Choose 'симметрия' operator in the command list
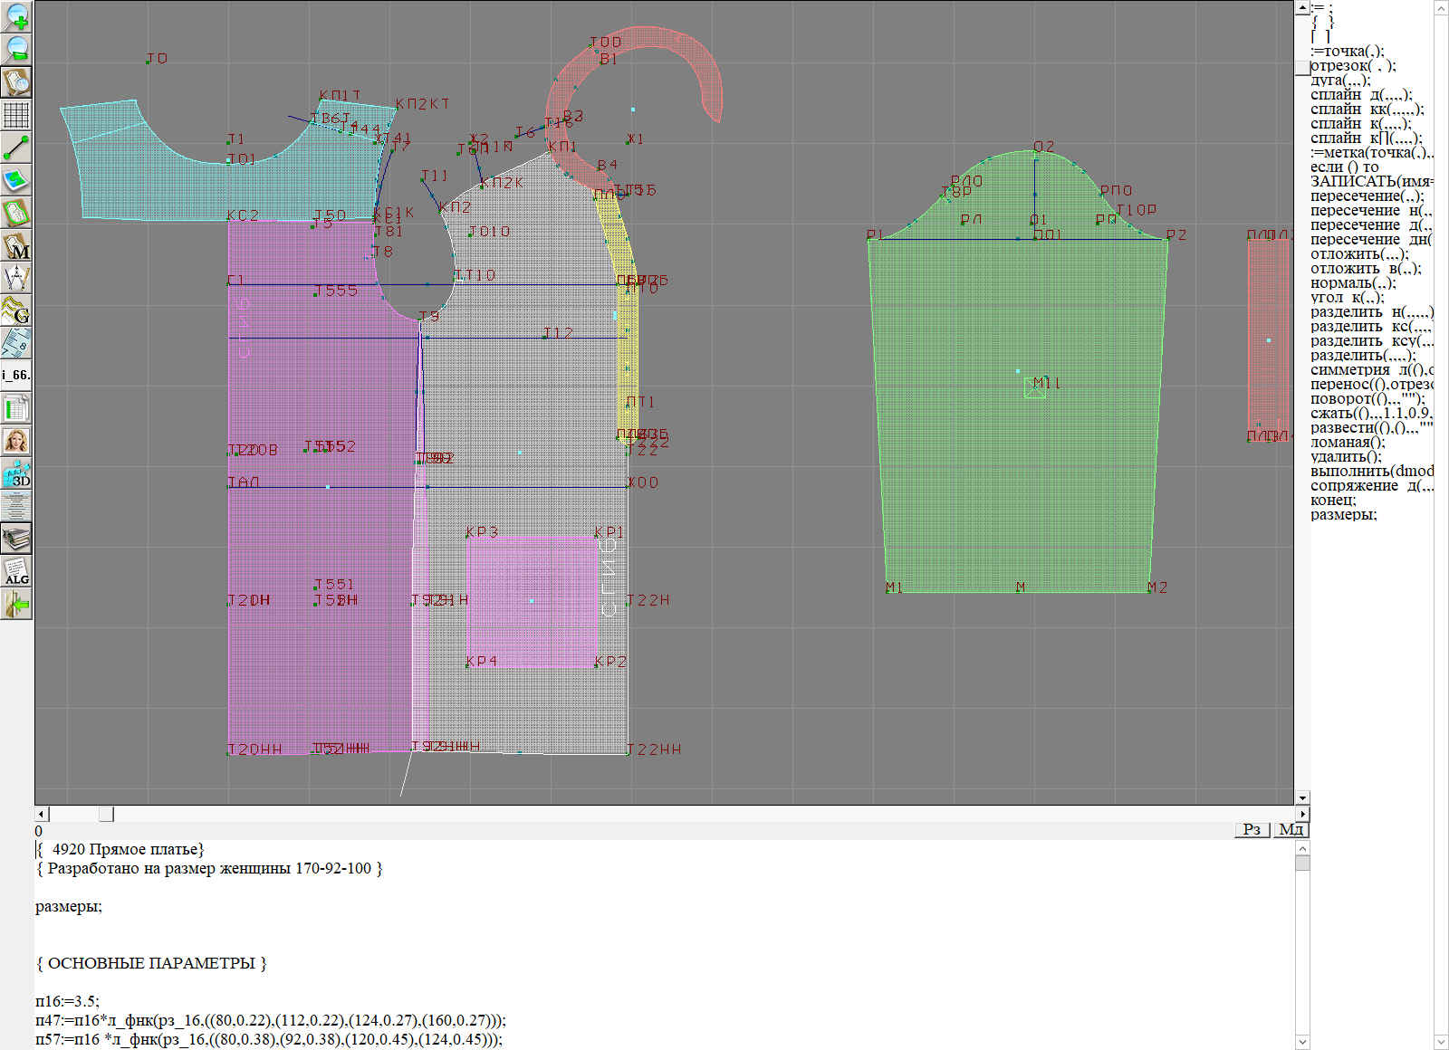Screen dimensions: 1449x1050 (x=1349, y=370)
